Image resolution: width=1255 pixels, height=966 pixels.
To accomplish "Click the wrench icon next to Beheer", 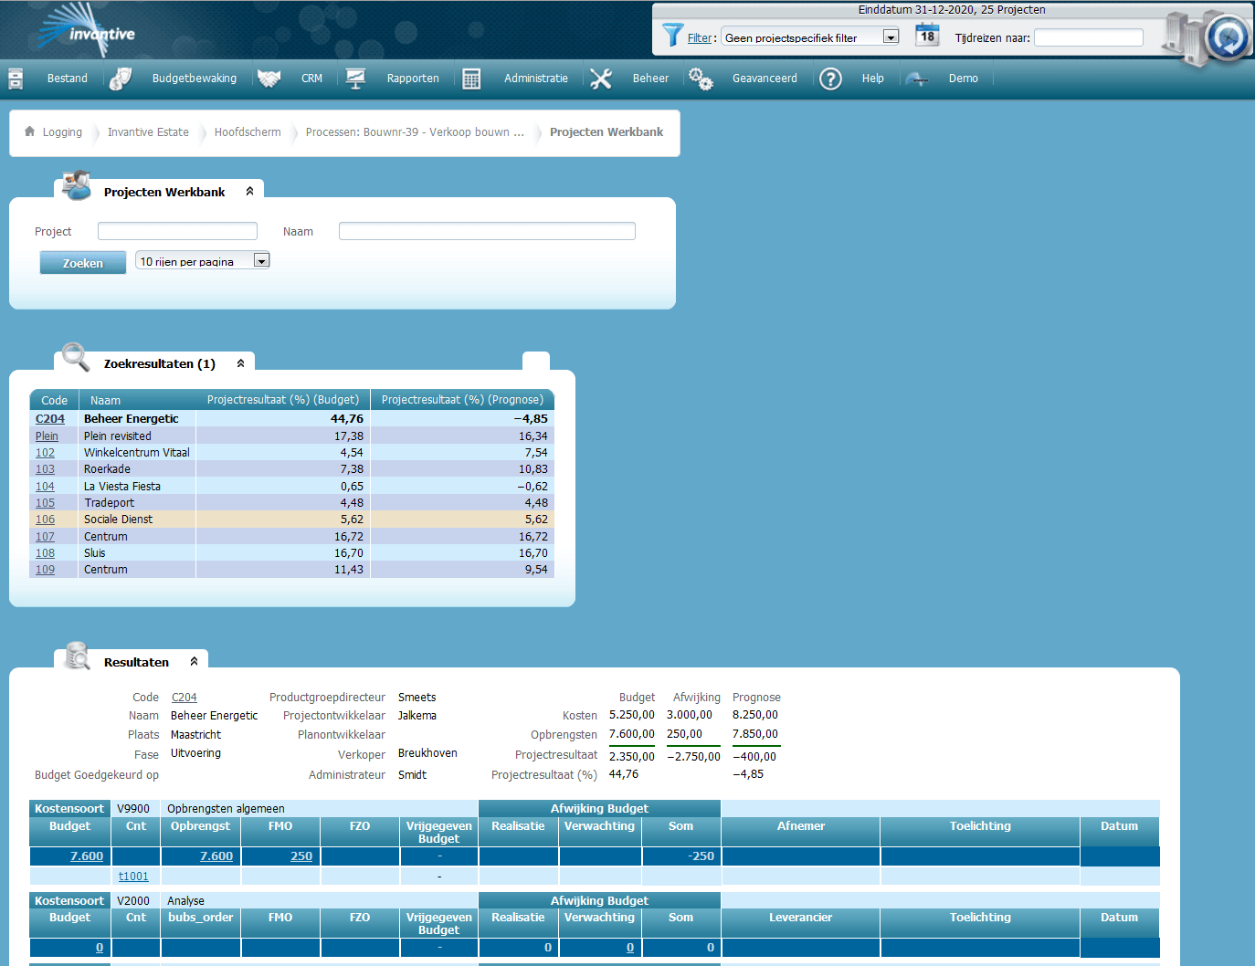I will [601, 78].
